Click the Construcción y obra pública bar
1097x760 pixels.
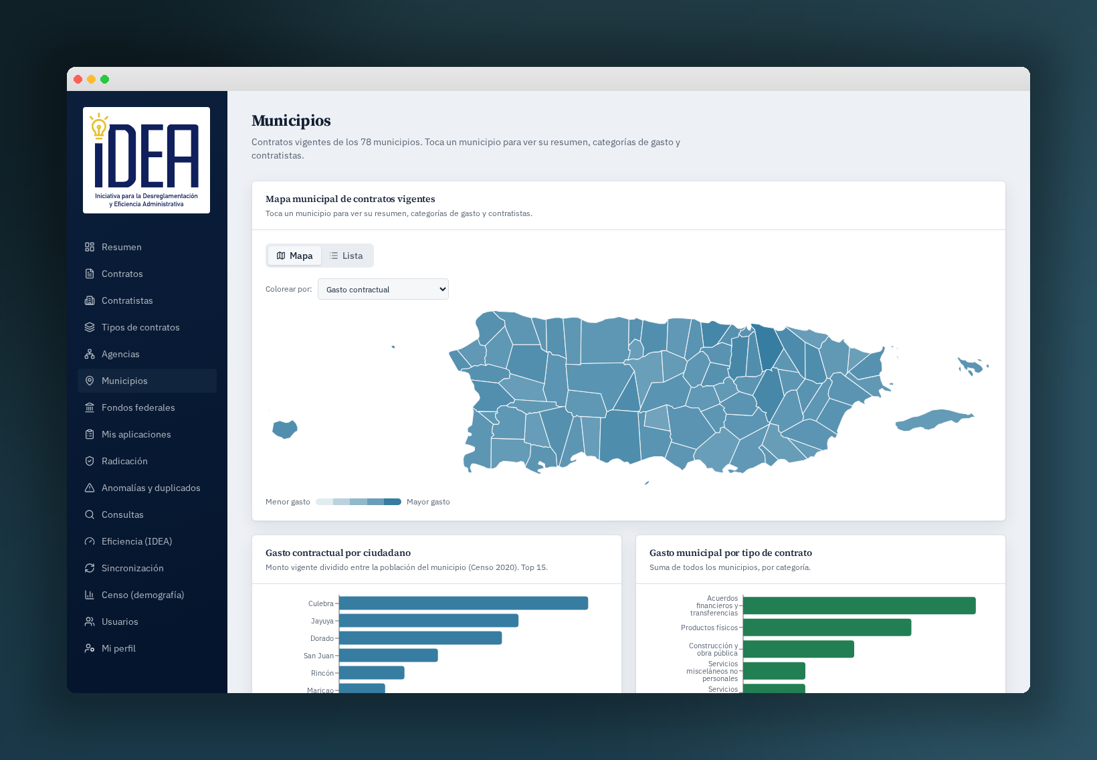click(x=799, y=649)
